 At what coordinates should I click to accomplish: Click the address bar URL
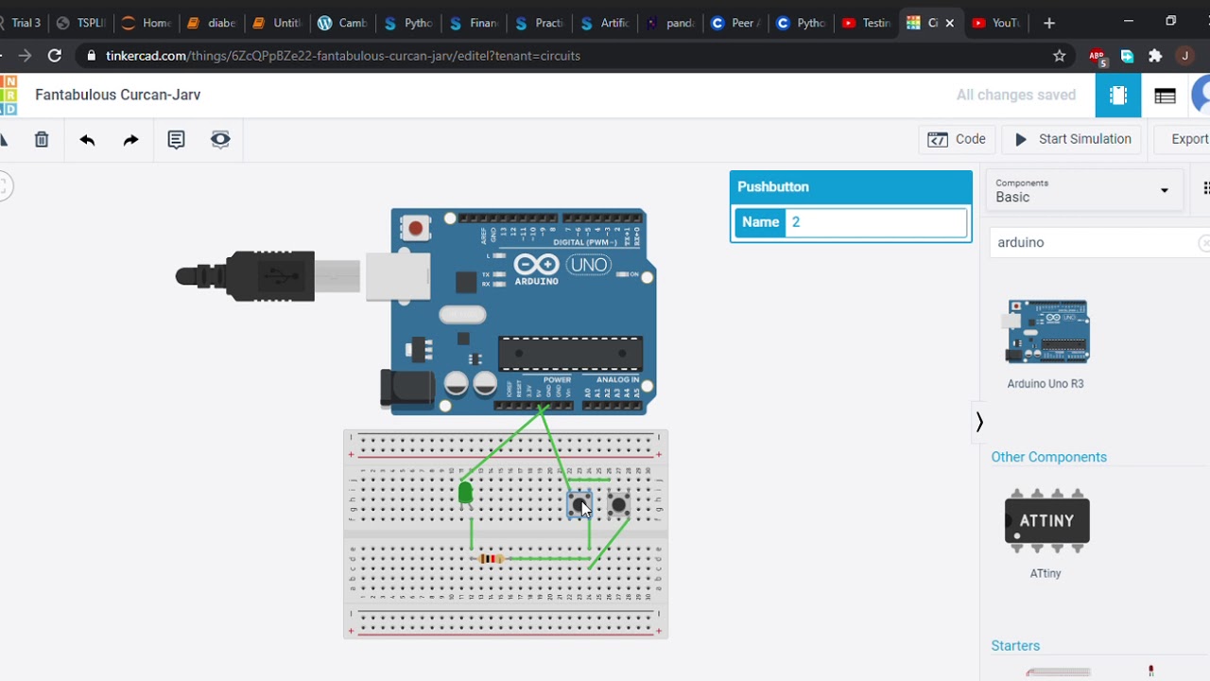[343, 56]
